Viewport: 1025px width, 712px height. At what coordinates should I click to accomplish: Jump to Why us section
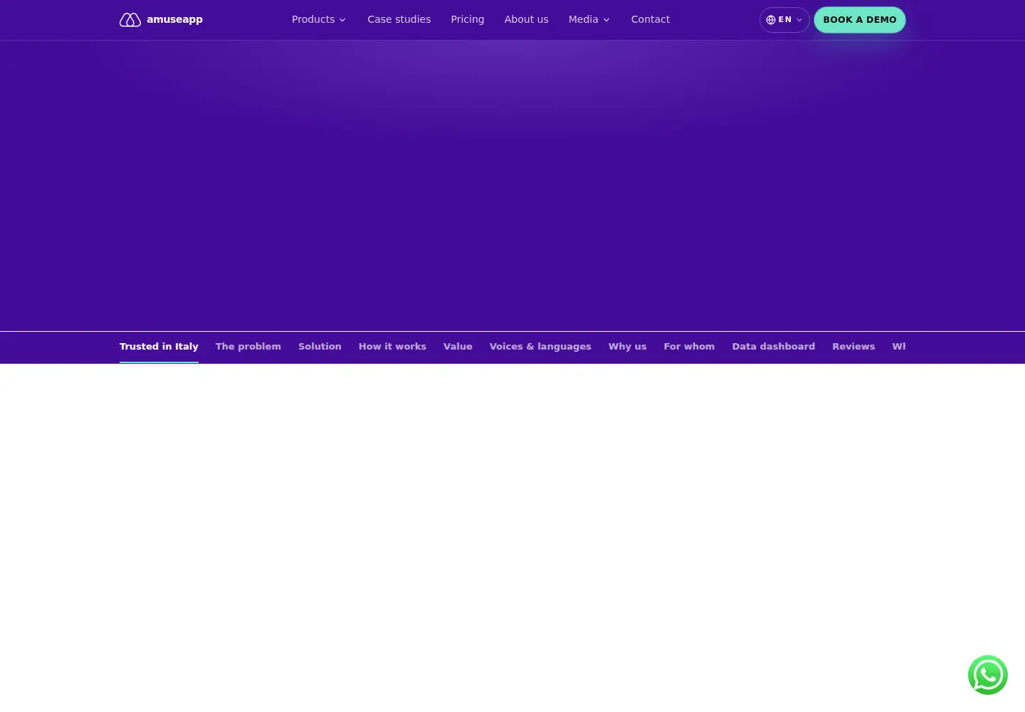(627, 347)
